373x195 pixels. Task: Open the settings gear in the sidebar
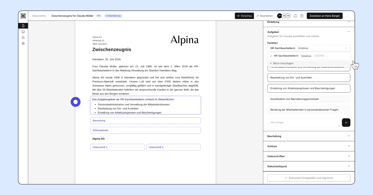(x=23, y=44)
